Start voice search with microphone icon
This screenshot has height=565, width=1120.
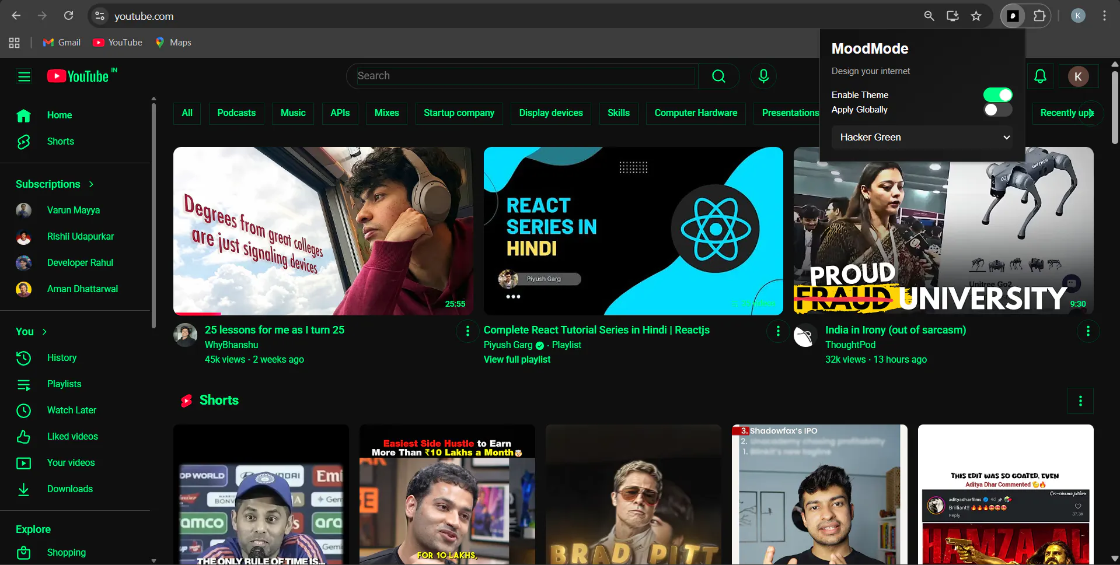coord(763,76)
